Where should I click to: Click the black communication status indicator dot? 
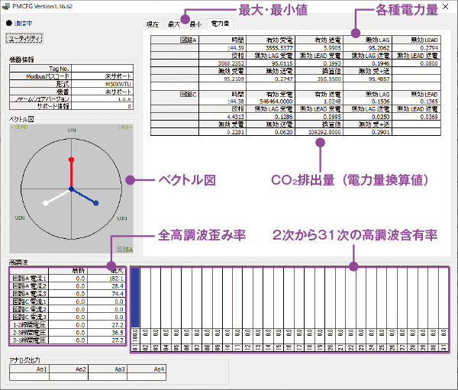pos(8,23)
